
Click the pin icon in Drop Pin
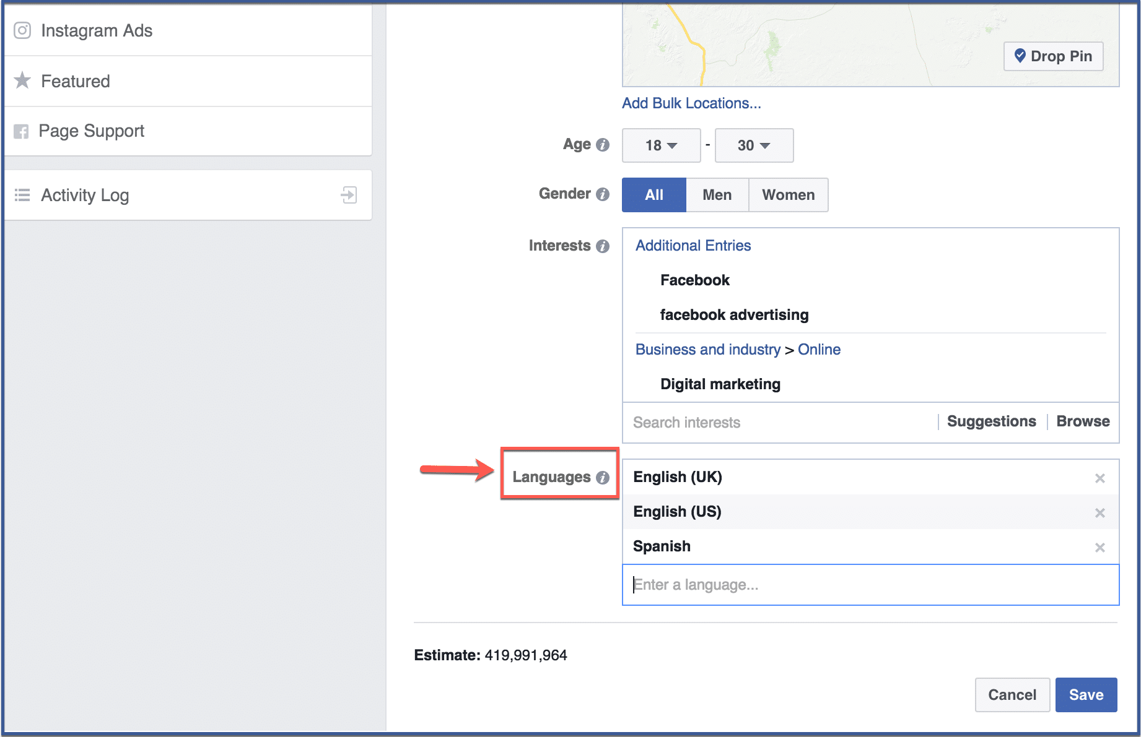click(x=1020, y=56)
